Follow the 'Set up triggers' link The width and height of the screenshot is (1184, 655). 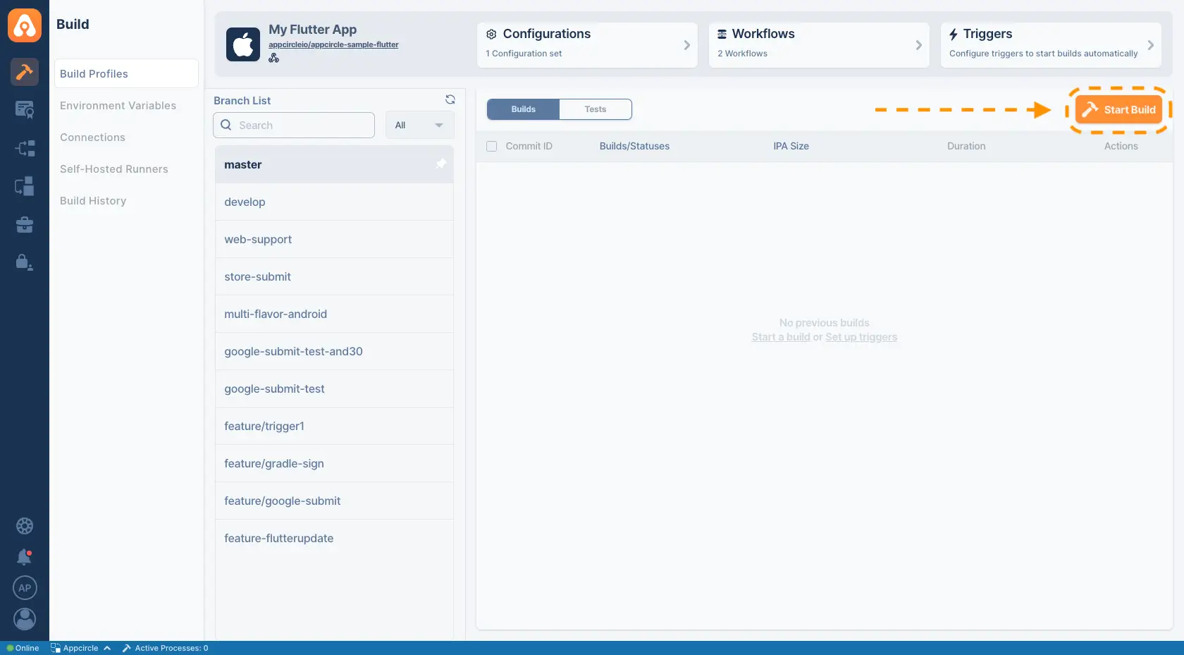click(861, 337)
